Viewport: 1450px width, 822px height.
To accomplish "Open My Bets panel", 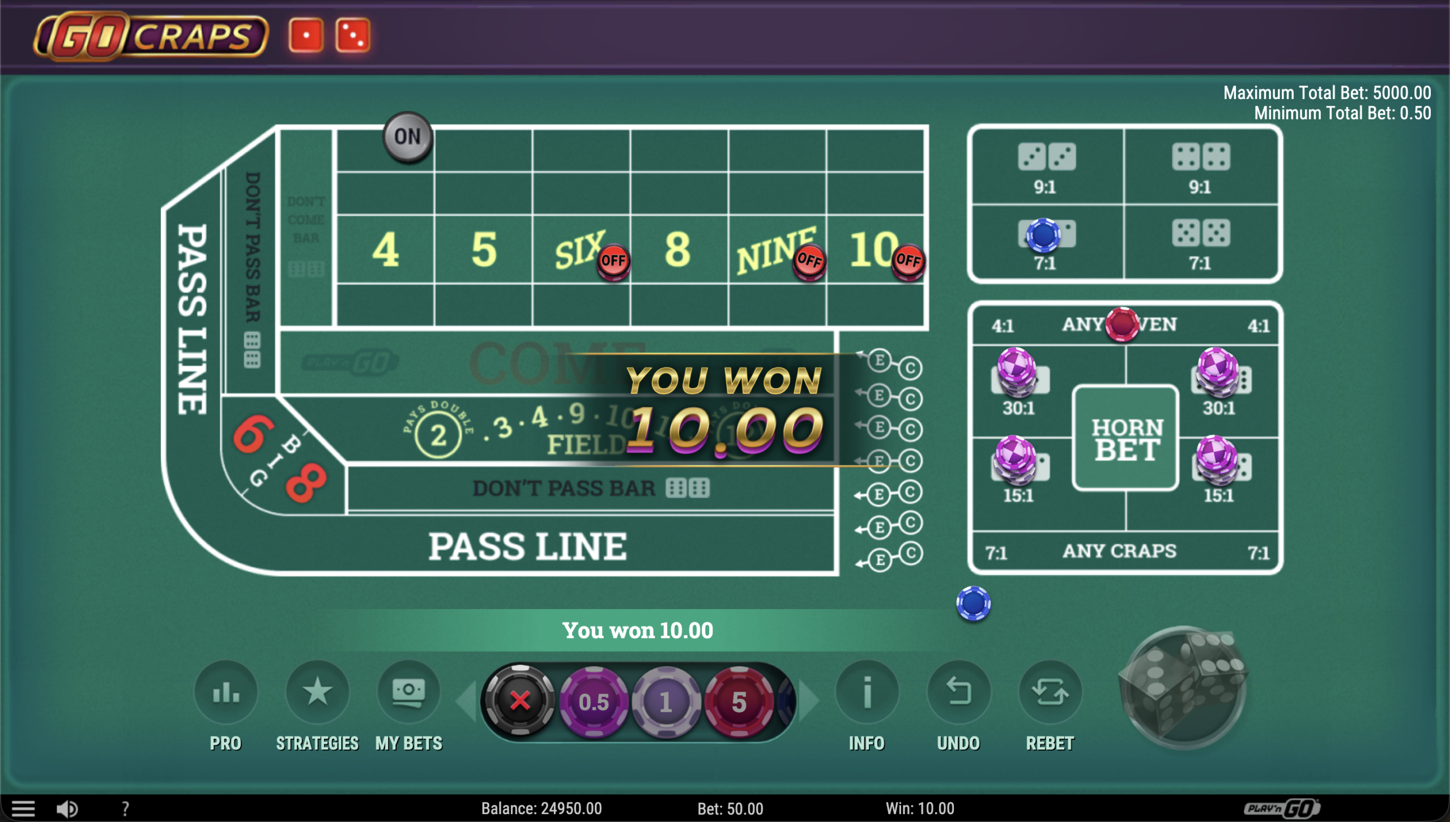I will pos(408,692).
